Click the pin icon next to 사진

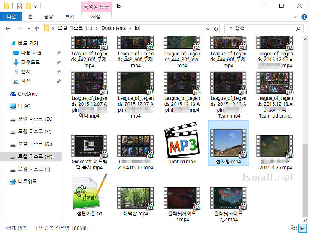58,81
